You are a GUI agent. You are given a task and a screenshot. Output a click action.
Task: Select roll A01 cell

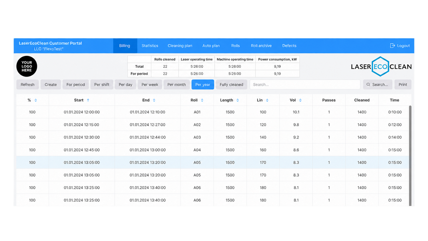point(197,112)
